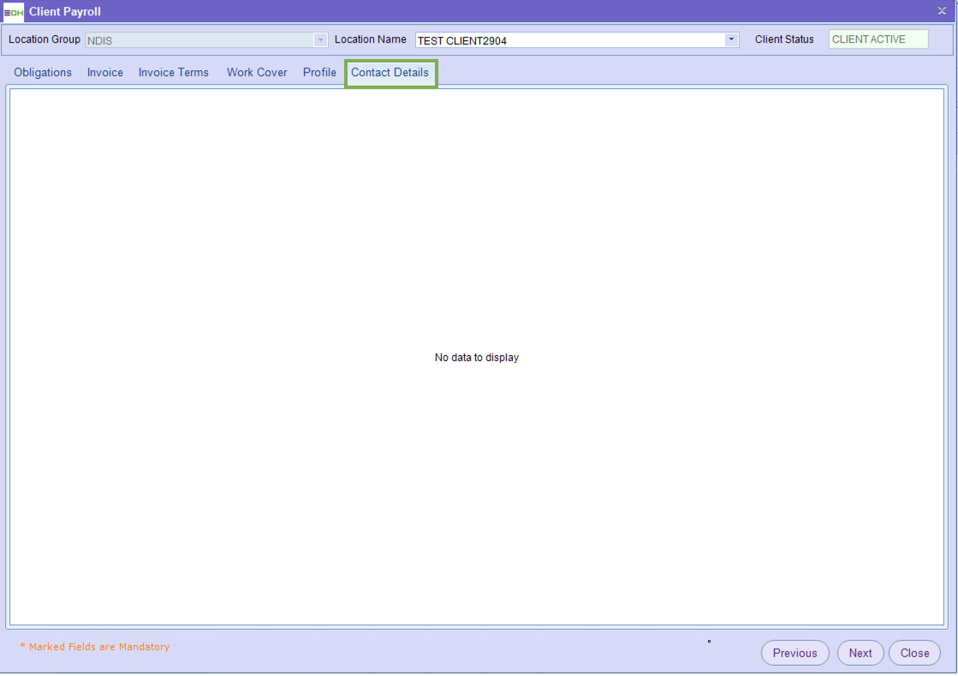Expand the Location Group dropdown arrow
958x676 pixels.
pyautogui.click(x=321, y=40)
